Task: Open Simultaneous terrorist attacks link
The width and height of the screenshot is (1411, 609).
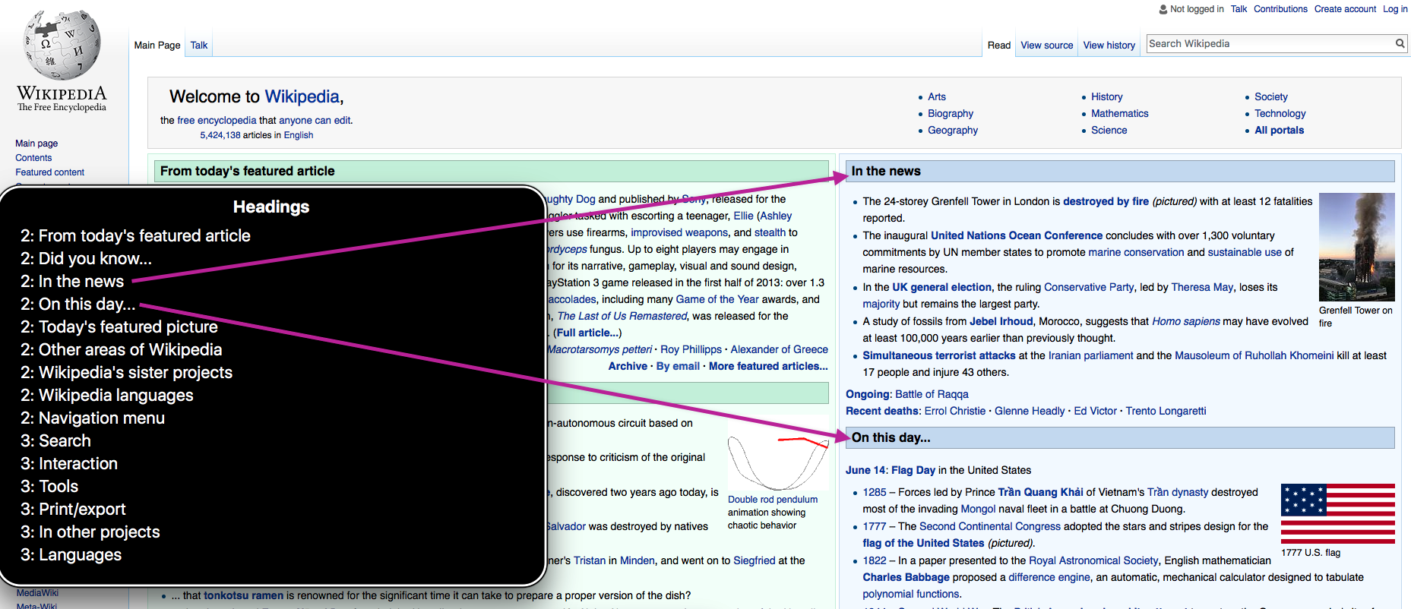Action: point(938,356)
